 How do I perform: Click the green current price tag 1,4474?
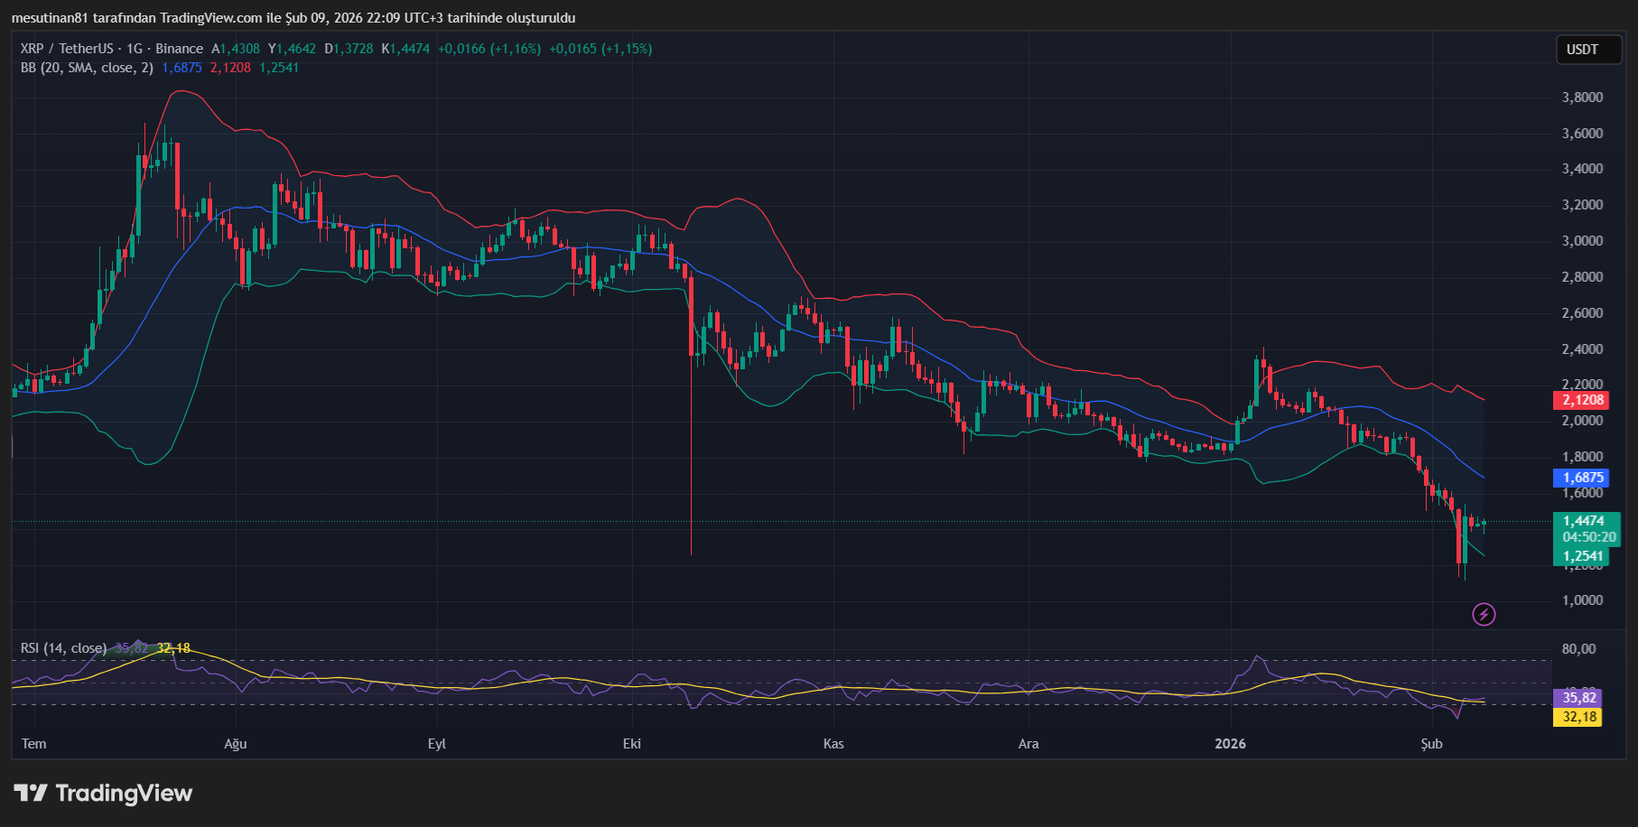click(1582, 521)
